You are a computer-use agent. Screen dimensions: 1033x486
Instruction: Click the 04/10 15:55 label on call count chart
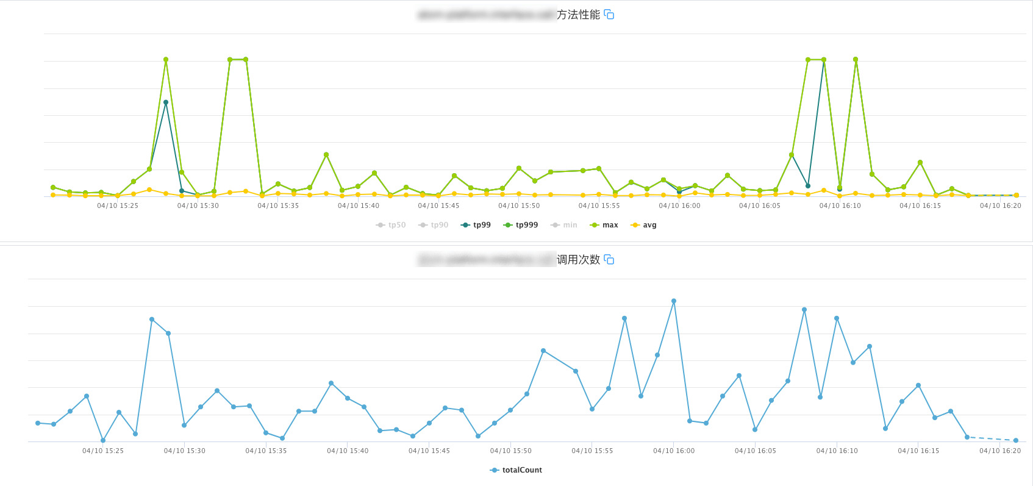[592, 451]
